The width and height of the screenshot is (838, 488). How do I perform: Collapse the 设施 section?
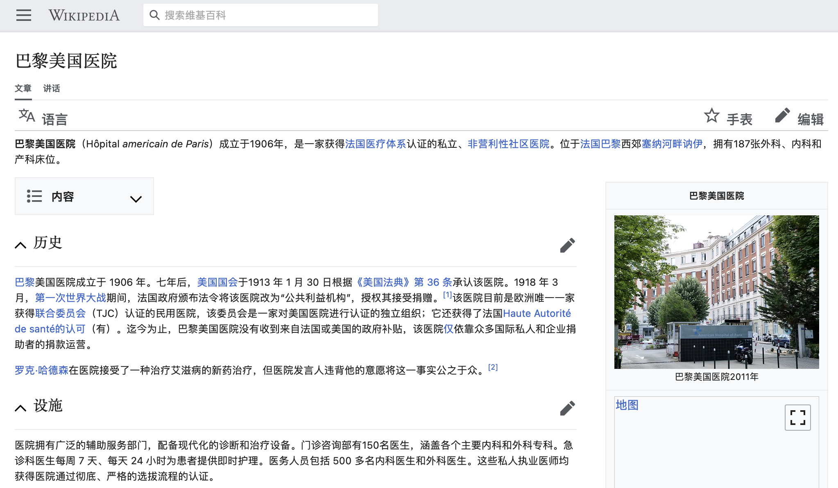20,408
